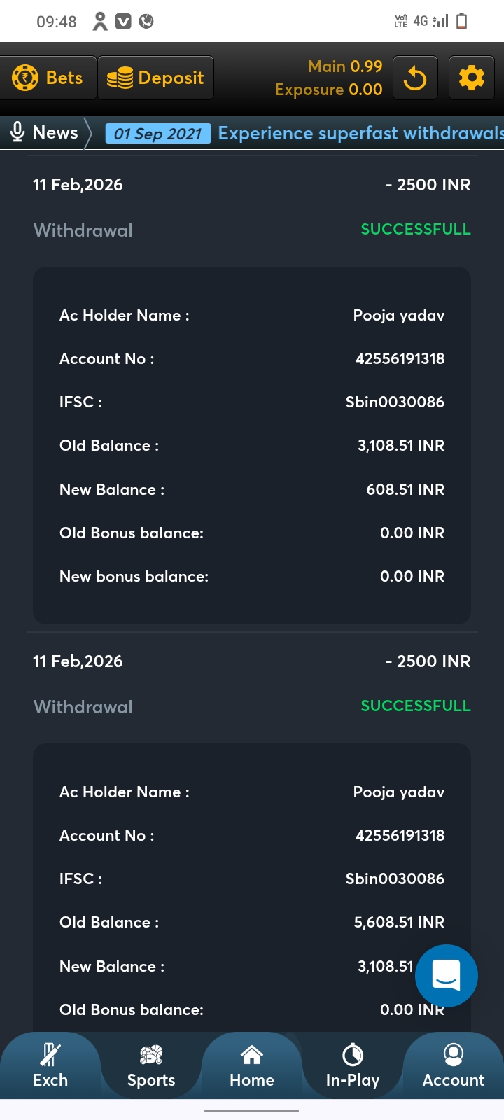The image size is (504, 1120).
Task: Tap the 01 Sep 2021 news date badge
Action: pyautogui.click(x=157, y=134)
